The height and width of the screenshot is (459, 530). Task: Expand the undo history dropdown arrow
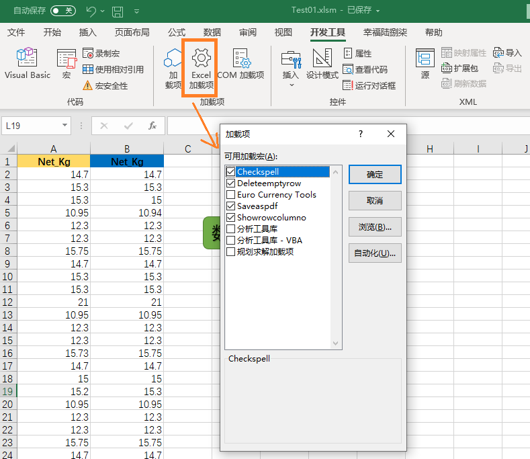point(102,11)
